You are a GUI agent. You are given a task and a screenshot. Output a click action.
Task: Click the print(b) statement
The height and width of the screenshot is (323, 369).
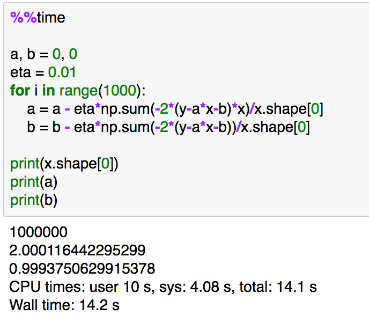[34, 200]
